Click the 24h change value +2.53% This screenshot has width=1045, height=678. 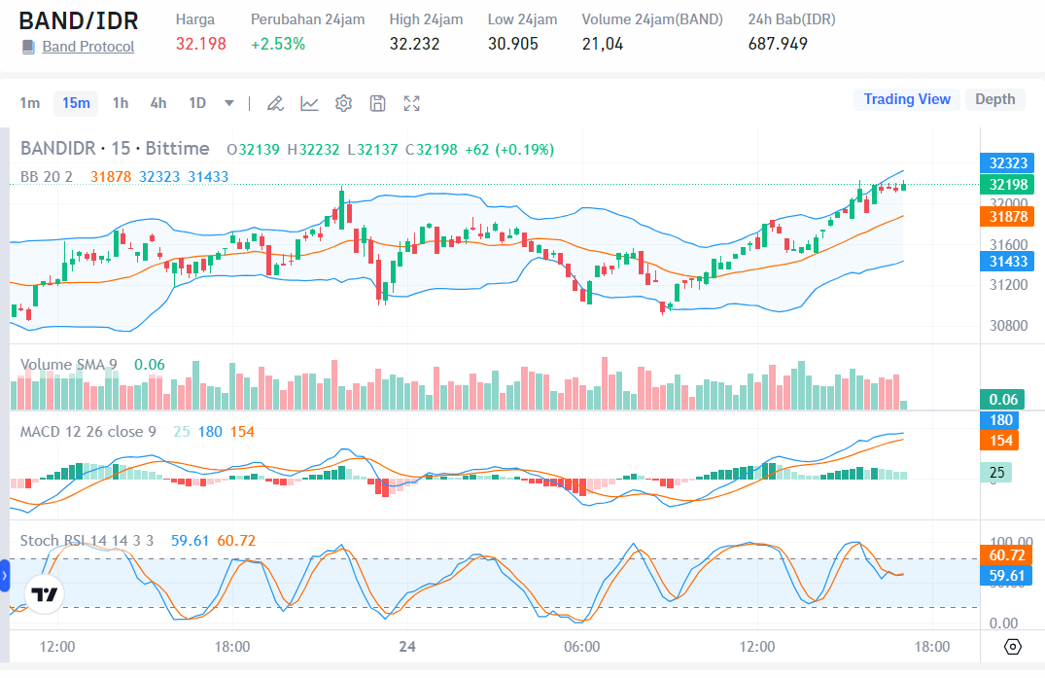(x=278, y=44)
